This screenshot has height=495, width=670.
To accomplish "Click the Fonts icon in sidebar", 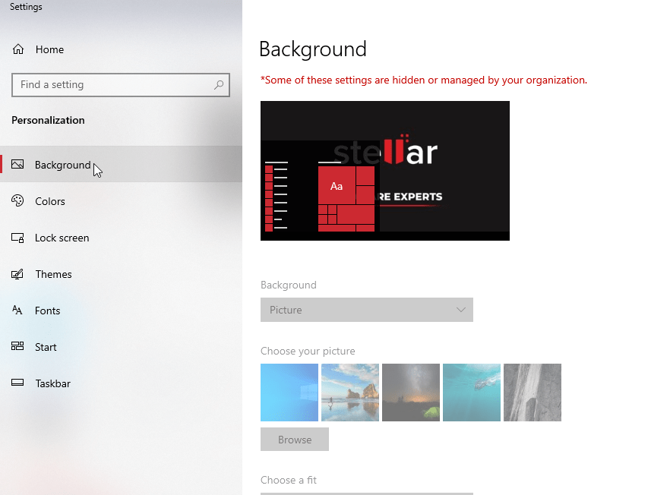I will pyautogui.click(x=17, y=310).
